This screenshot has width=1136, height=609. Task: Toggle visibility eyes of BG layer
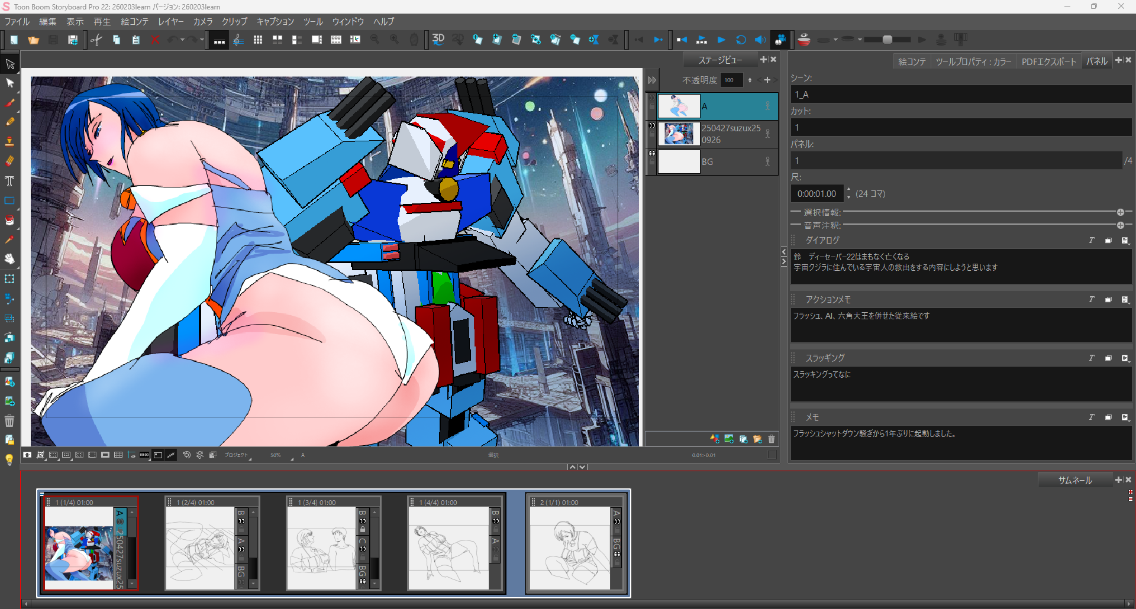click(652, 154)
